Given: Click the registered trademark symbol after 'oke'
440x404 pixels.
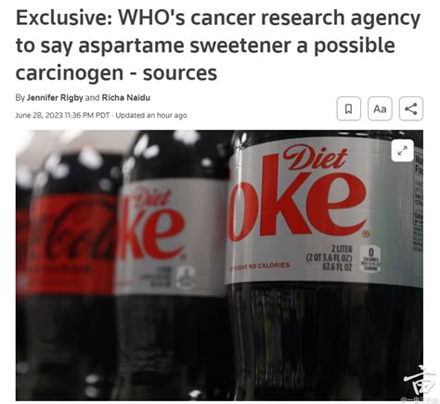Looking at the screenshot, I should coord(367,234).
